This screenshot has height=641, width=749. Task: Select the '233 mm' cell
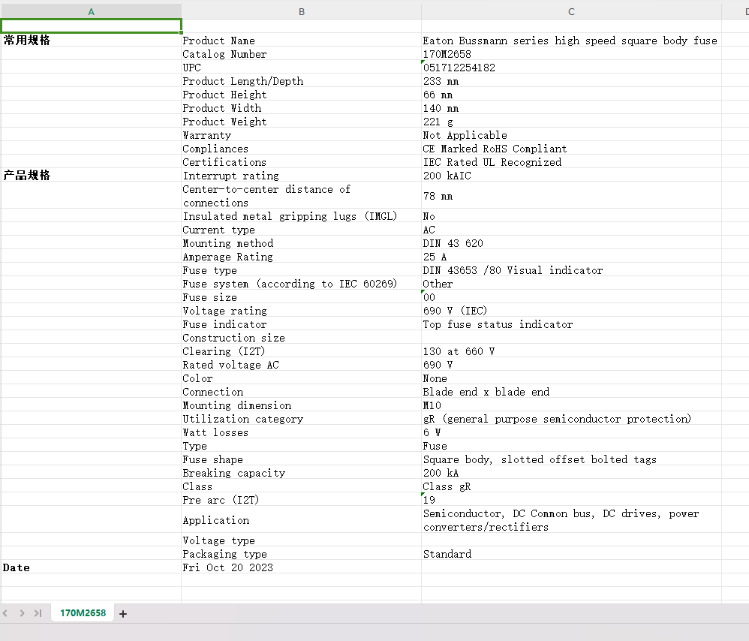pyautogui.click(x=571, y=81)
